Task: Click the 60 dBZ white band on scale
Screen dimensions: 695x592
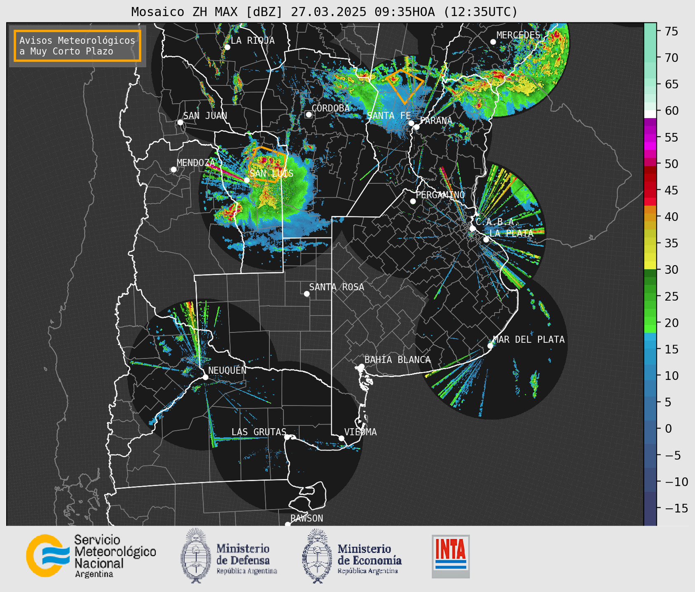Action: click(650, 114)
